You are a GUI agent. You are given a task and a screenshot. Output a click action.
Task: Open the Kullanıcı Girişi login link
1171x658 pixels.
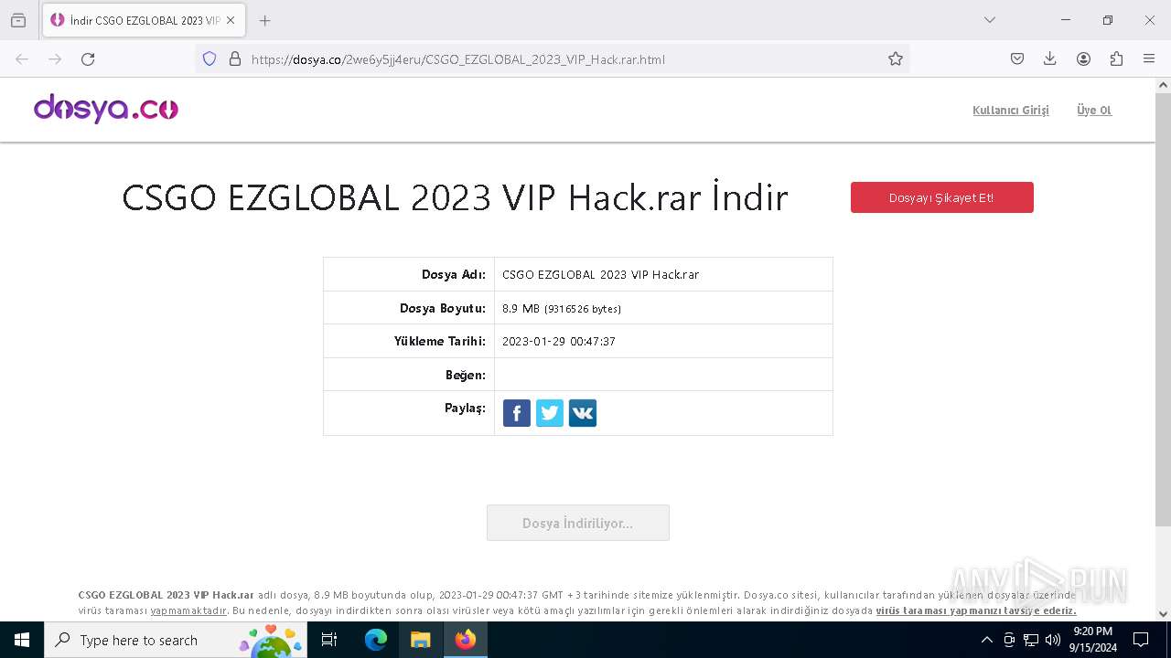click(1011, 111)
